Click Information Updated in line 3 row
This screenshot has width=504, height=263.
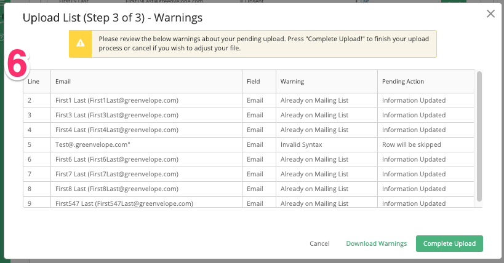(x=426, y=116)
